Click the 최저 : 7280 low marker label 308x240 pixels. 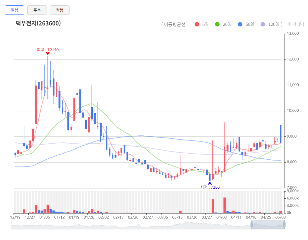pos(210,187)
